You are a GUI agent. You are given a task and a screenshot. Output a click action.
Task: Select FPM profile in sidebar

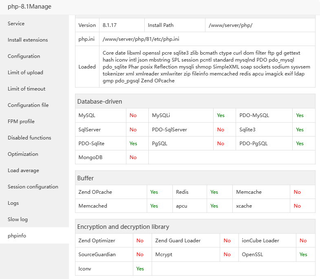[x=21, y=122]
